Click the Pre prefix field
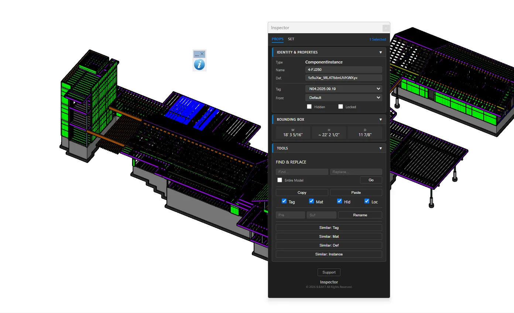Image resolution: width=514 pixels, height=313 pixels. tap(291, 215)
